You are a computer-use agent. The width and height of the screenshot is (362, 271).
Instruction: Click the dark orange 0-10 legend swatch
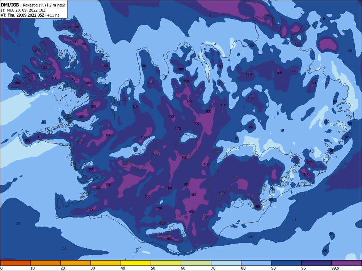[x=15, y=263]
